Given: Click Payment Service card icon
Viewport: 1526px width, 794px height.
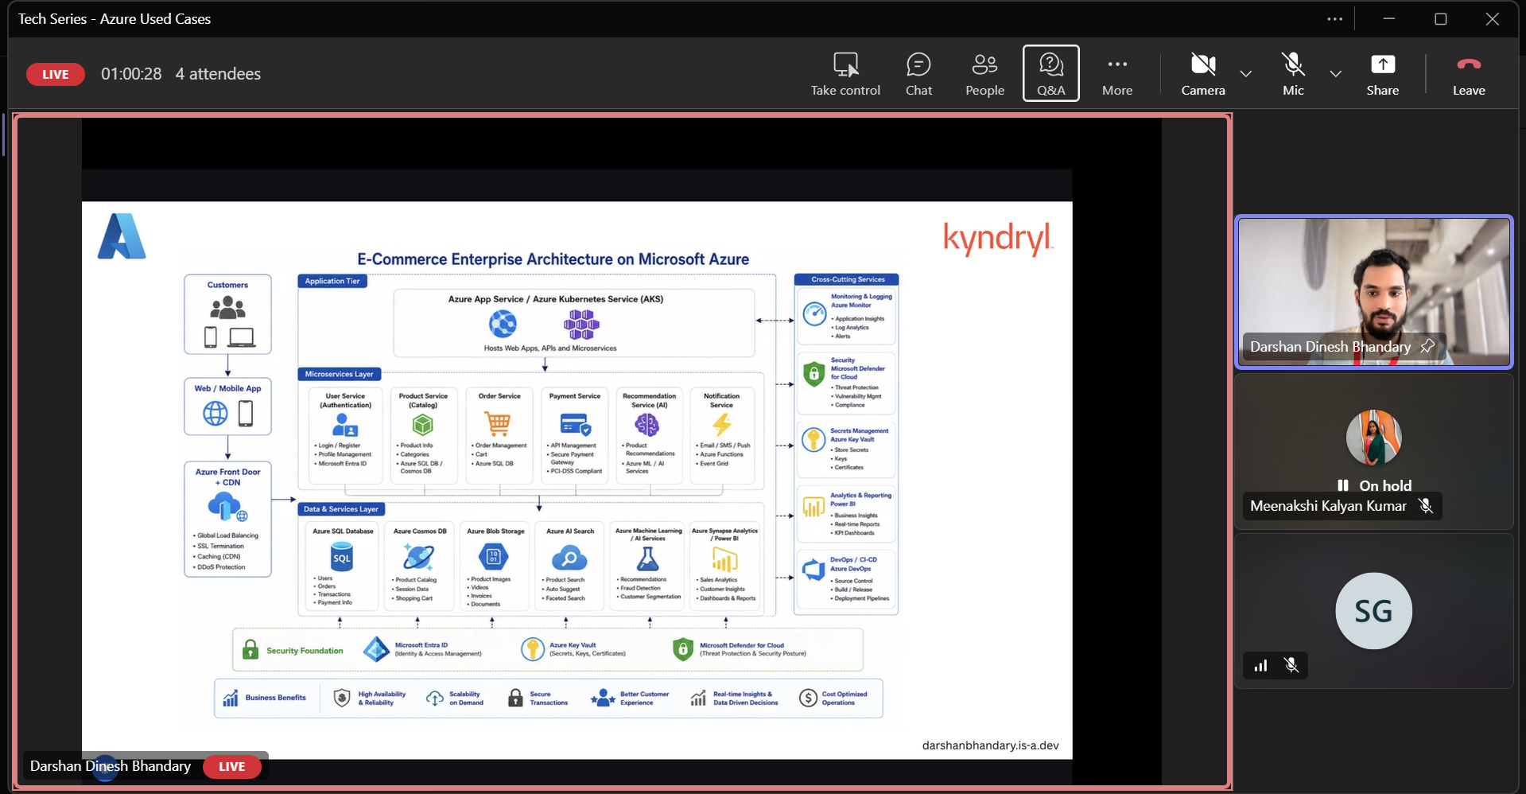Looking at the screenshot, I should (575, 424).
